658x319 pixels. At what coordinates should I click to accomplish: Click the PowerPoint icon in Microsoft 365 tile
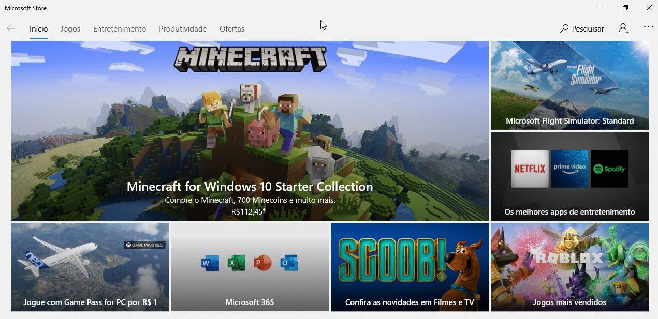point(263,263)
